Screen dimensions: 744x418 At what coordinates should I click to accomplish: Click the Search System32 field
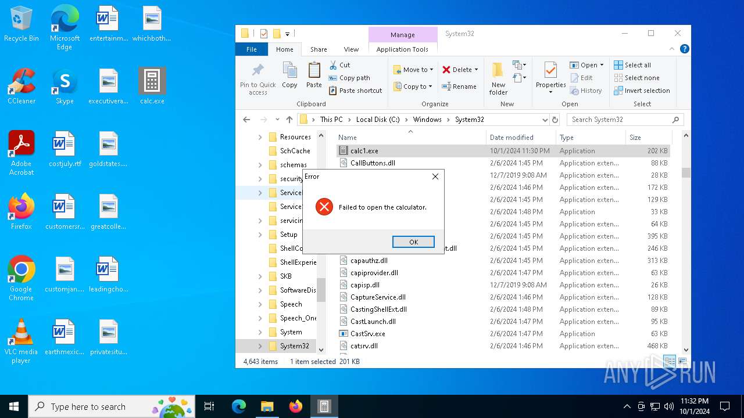[x=625, y=120]
